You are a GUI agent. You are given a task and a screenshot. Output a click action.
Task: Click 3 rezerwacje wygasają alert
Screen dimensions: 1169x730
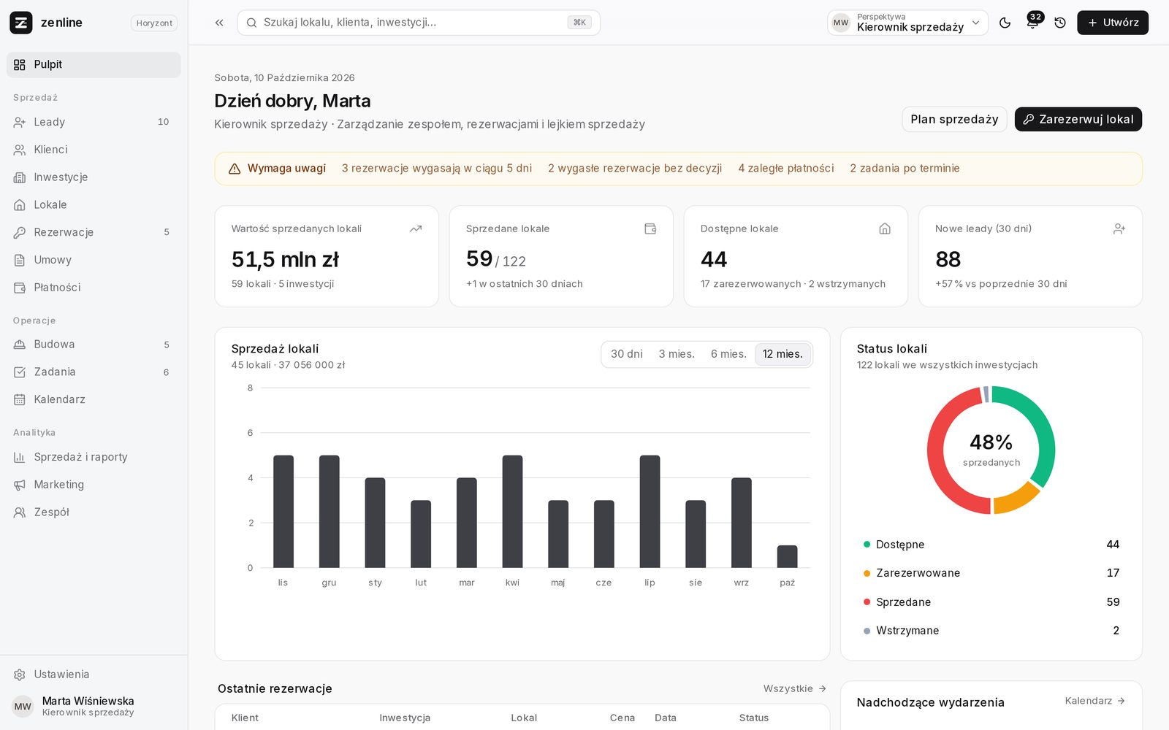click(x=437, y=169)
